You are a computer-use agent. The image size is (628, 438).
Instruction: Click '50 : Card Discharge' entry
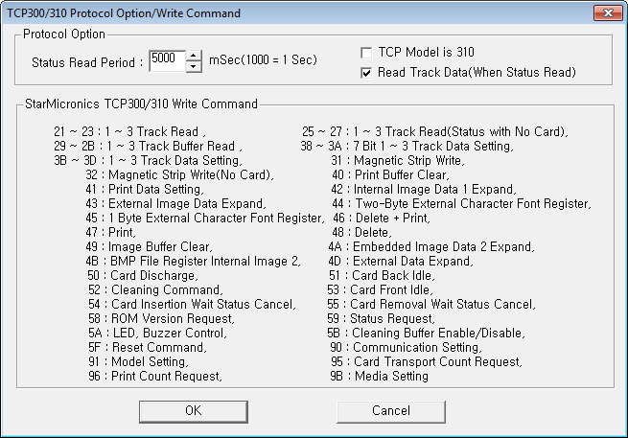(x=143, y=276)
